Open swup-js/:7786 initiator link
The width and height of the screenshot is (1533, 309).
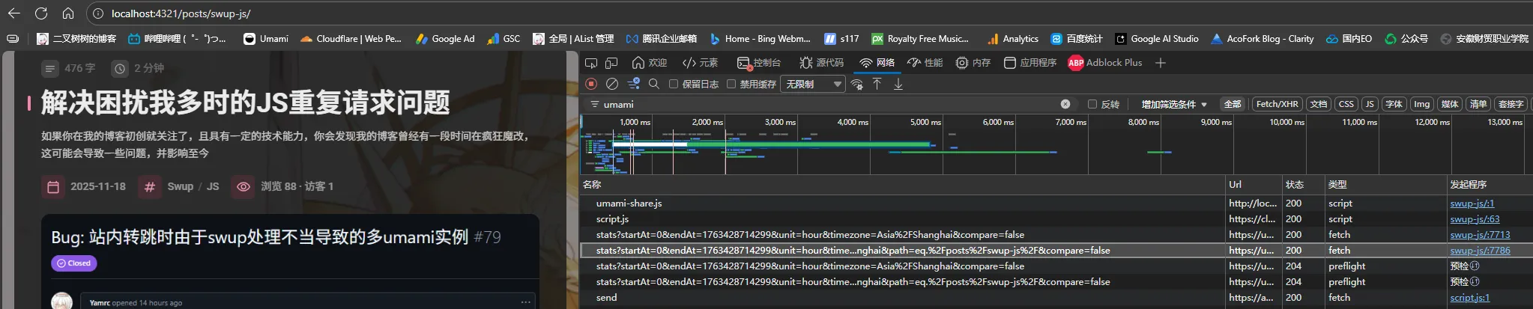pyautogui.click(x=1480, y=251)
